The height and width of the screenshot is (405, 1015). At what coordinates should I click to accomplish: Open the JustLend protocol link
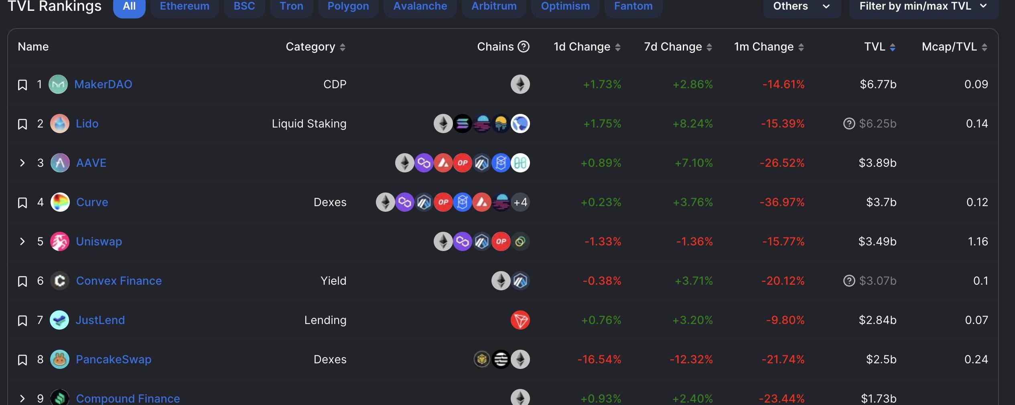[100, 320]
